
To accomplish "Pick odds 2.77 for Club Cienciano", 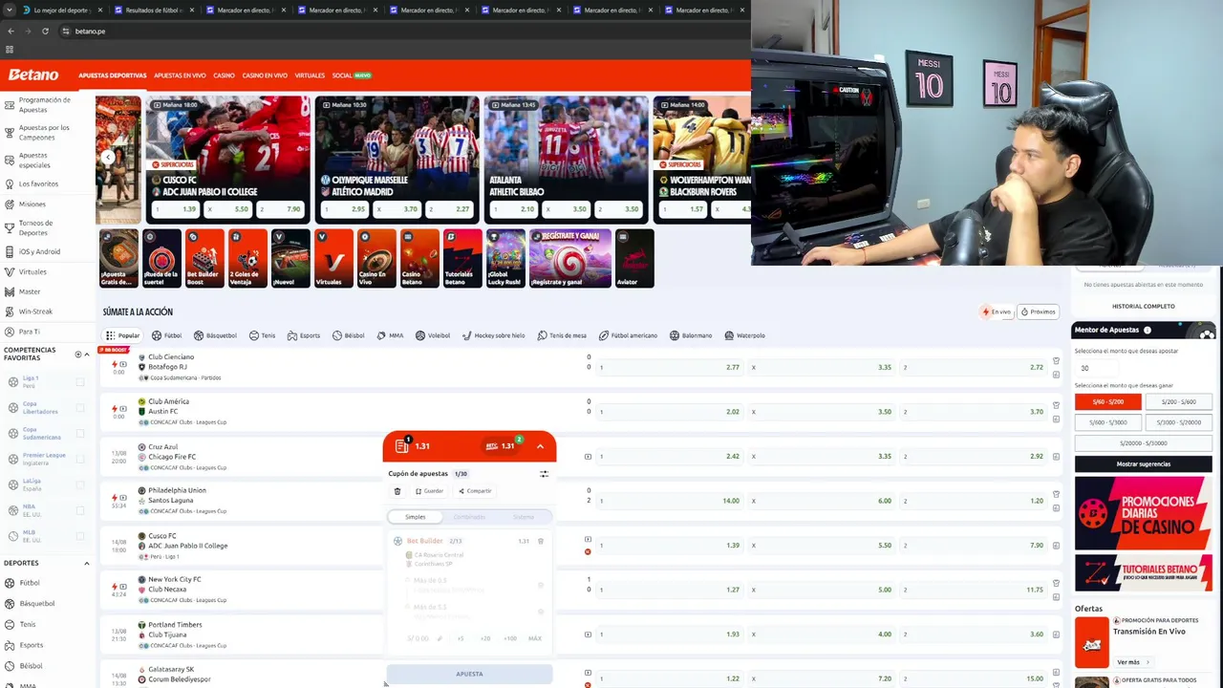I will click(x=670, y=367).
